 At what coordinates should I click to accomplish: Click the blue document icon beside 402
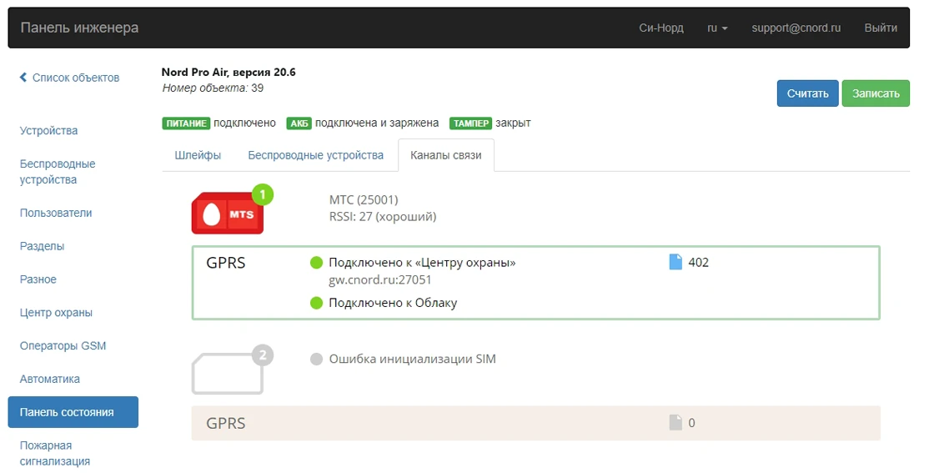pos(675,263)
